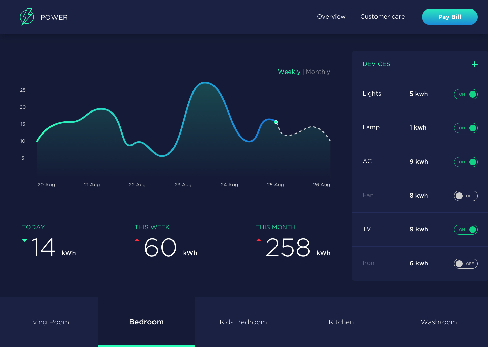Screen dimensions: 488x347
Task: Select the Bedroom tab
Action: (146, 322)
